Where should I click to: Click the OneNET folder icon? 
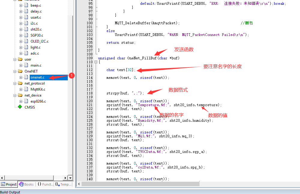[x=20, y=71]
